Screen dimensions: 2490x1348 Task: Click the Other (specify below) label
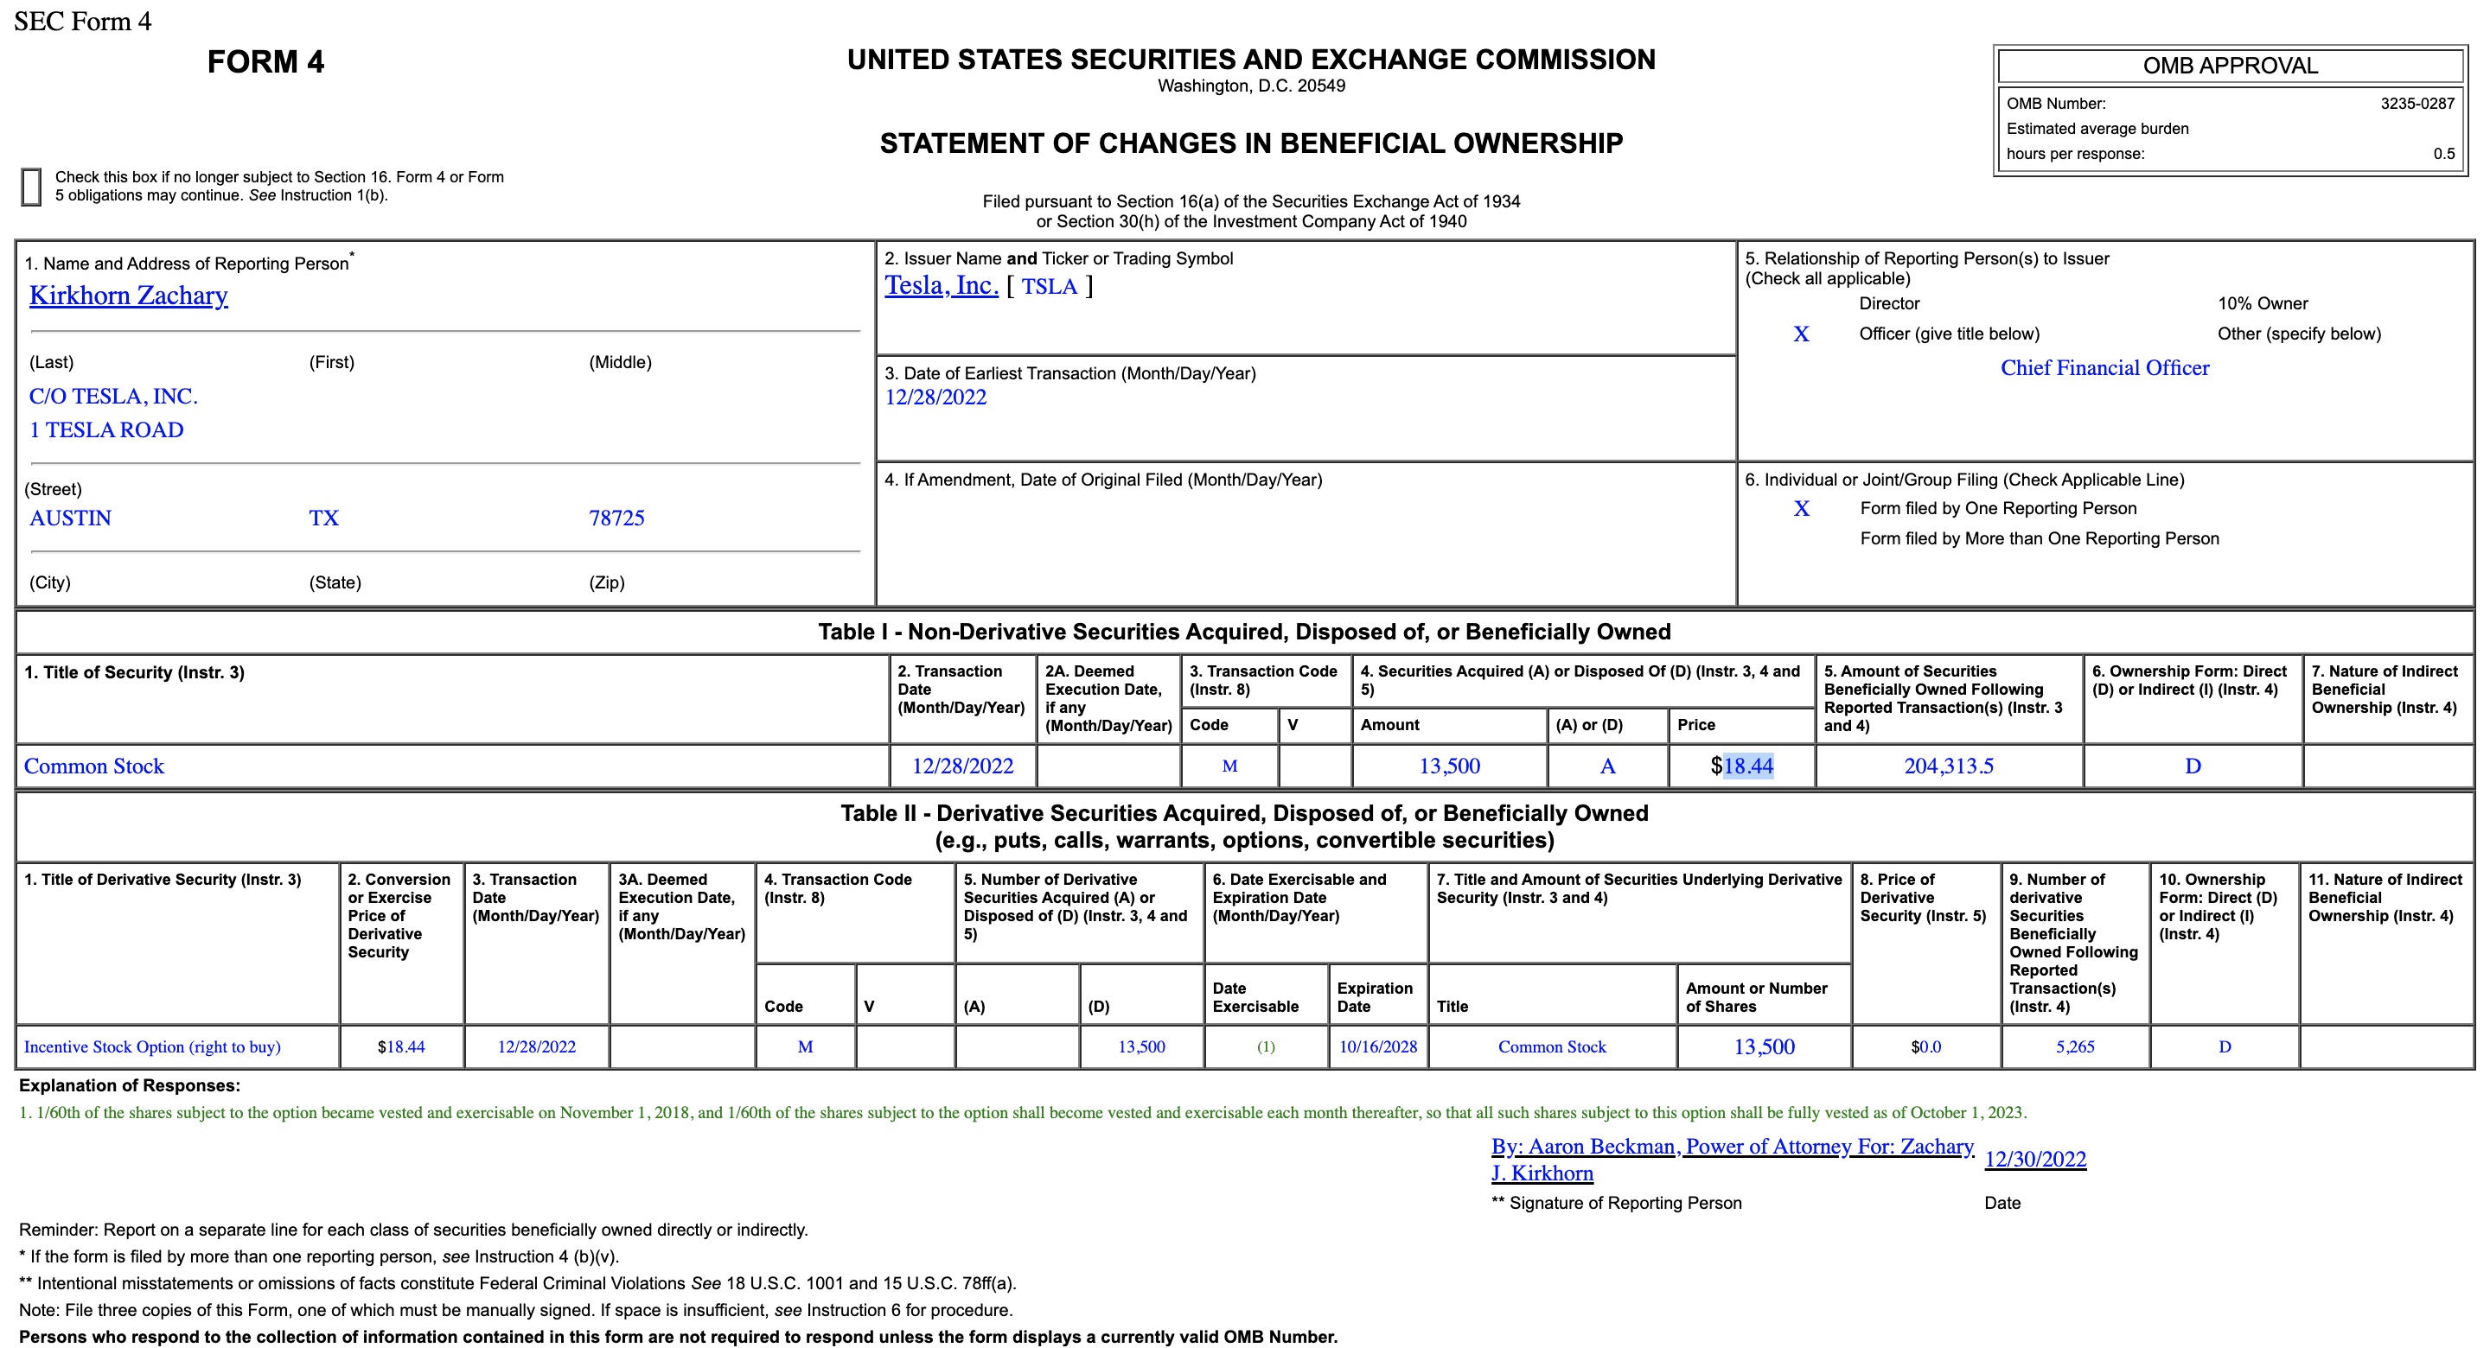[2299, 334]
